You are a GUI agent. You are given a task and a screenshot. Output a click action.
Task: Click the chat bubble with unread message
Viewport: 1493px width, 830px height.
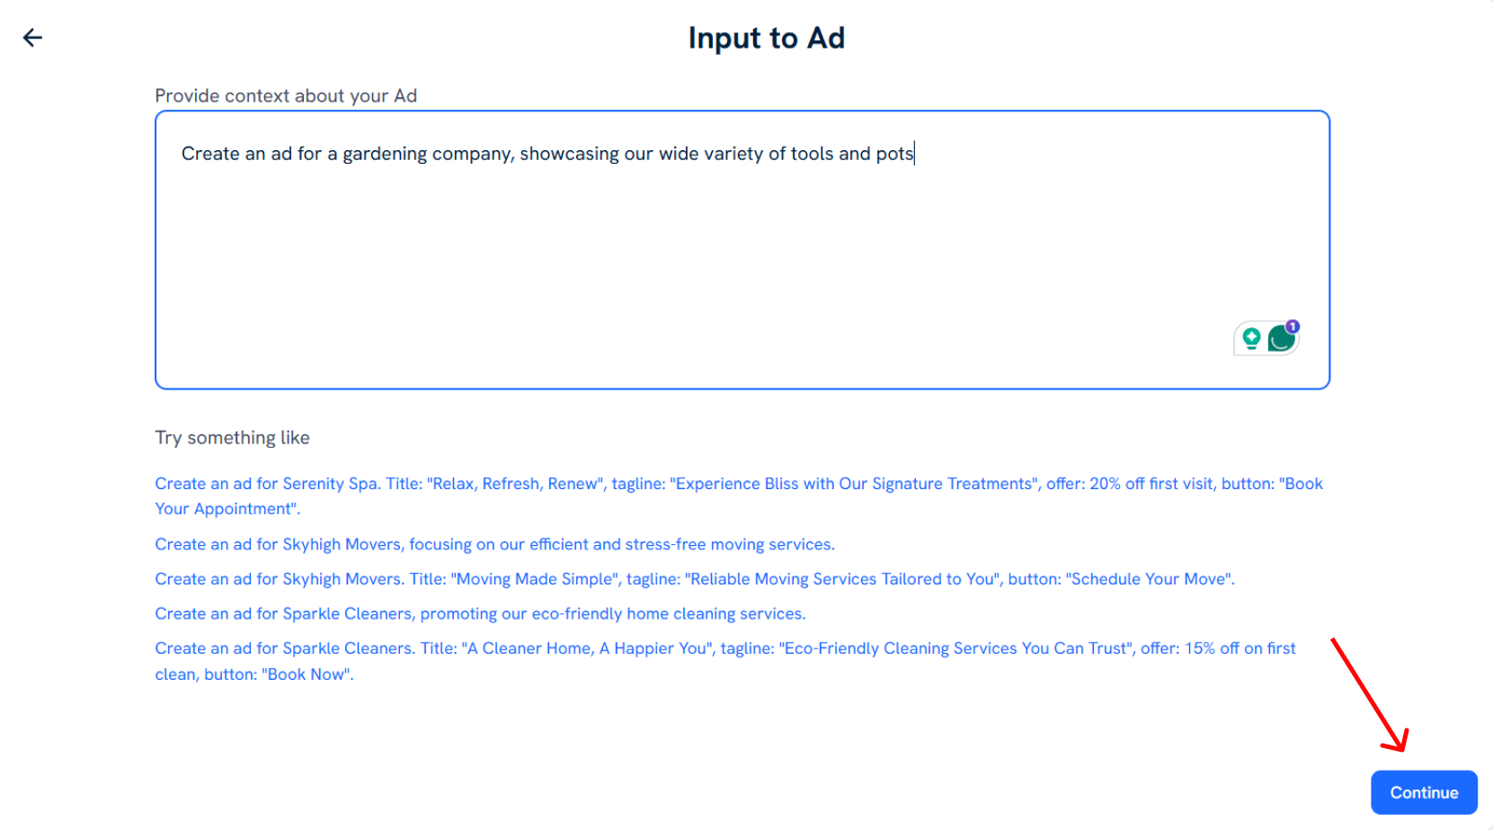[1280, 339]
